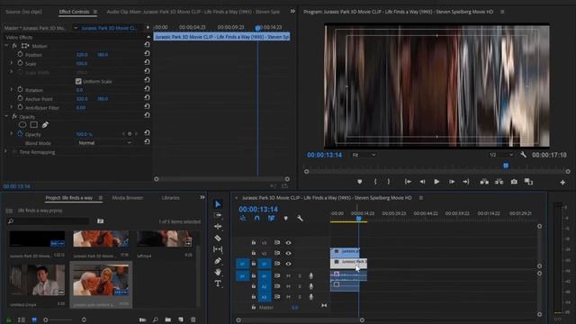Click the Lift button in Program monitor
Viewport: 576px width, 324px height.
tap(484, 182)
